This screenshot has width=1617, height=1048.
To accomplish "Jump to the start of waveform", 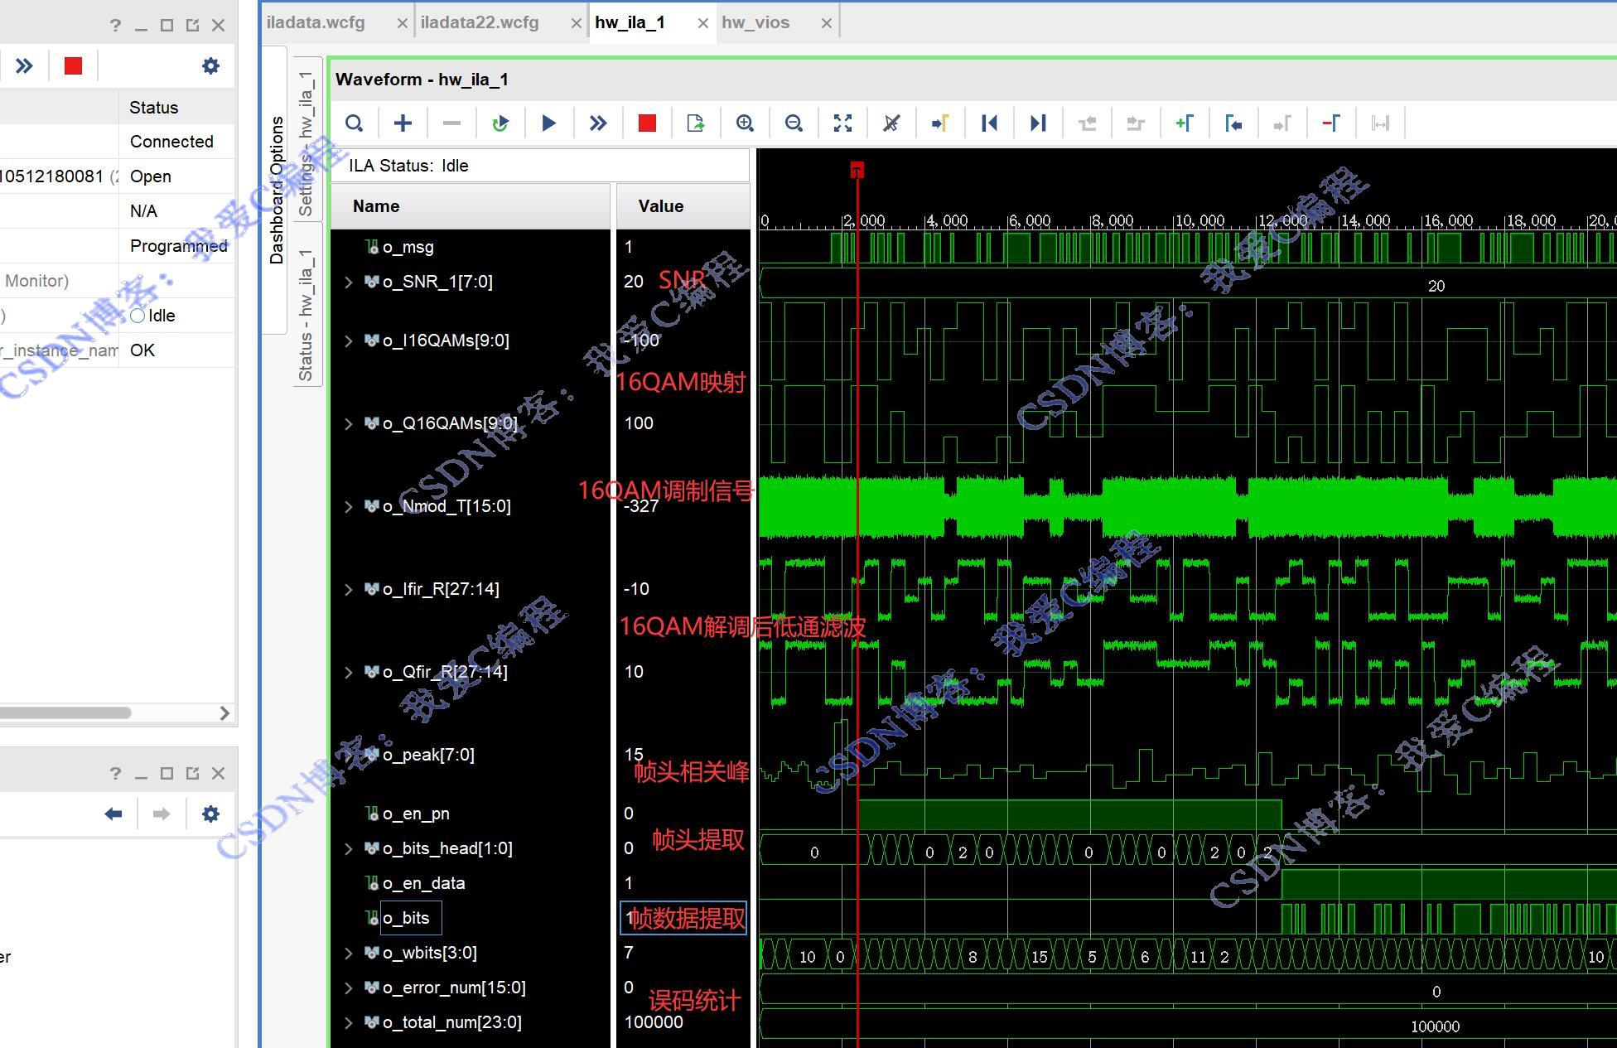I will 989,123.
